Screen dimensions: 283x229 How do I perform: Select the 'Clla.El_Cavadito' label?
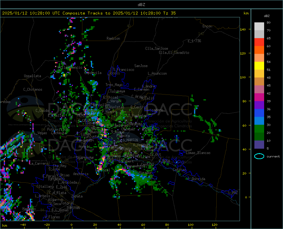click(174, 53)
